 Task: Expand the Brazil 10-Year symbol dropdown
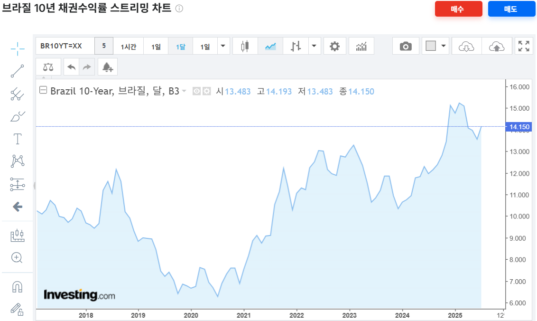[x=184, y=91]
